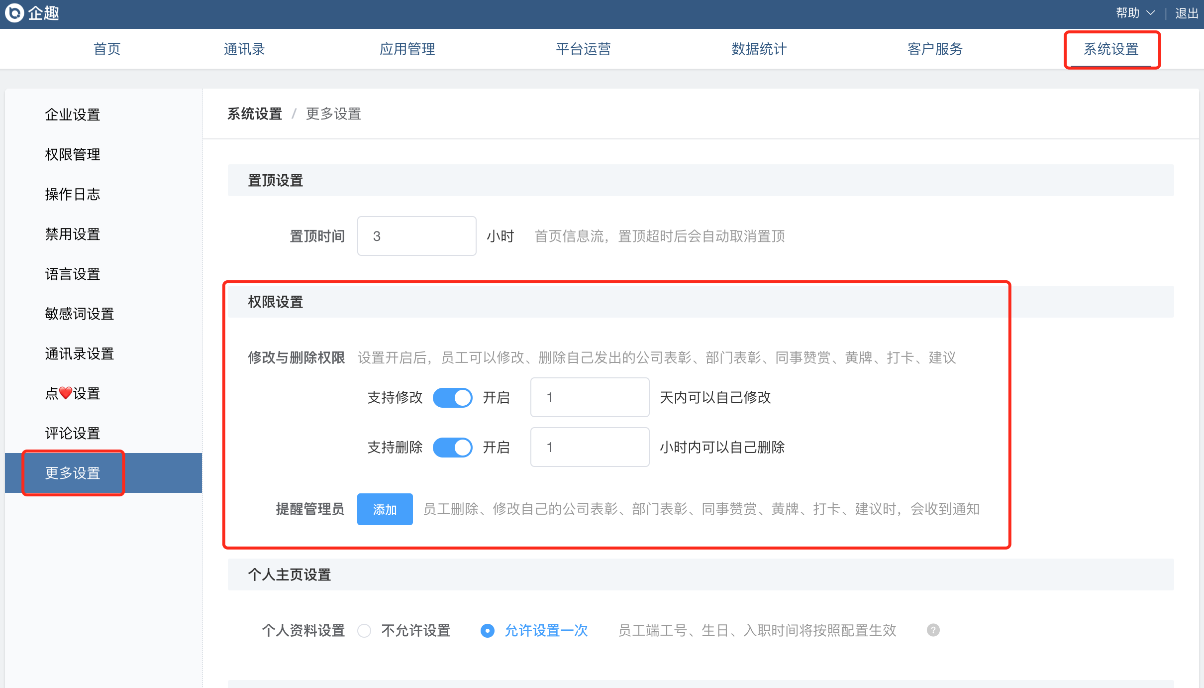Click the 退出 logout link
The image size is (1204, 688).
tap(1186, 13)
